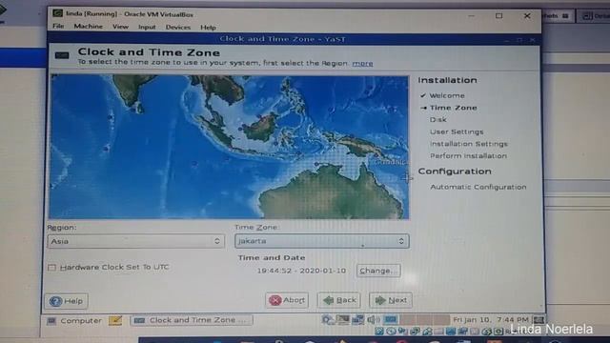Click the Help button lifebuoy icon
Image resolution: width=610 pixels, height=343 pixels.
pos(55,301)
